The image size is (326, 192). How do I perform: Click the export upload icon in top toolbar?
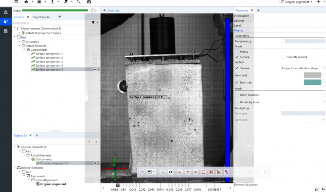point(53,2)
